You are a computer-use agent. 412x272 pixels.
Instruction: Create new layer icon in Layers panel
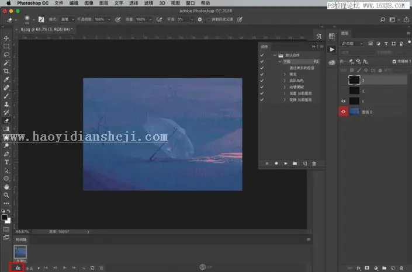[x=393, y=268]
